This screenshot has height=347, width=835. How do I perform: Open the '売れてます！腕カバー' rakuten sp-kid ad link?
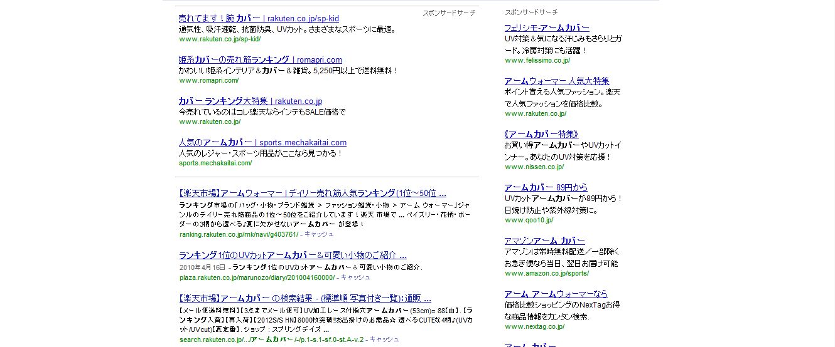259,19
